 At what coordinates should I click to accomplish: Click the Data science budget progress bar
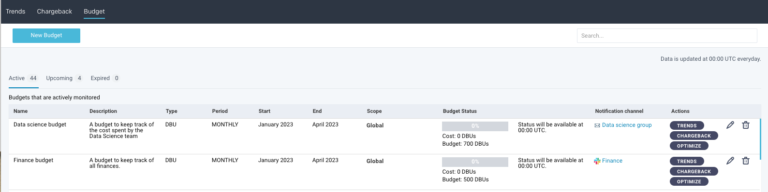click(x=475, y=126)
